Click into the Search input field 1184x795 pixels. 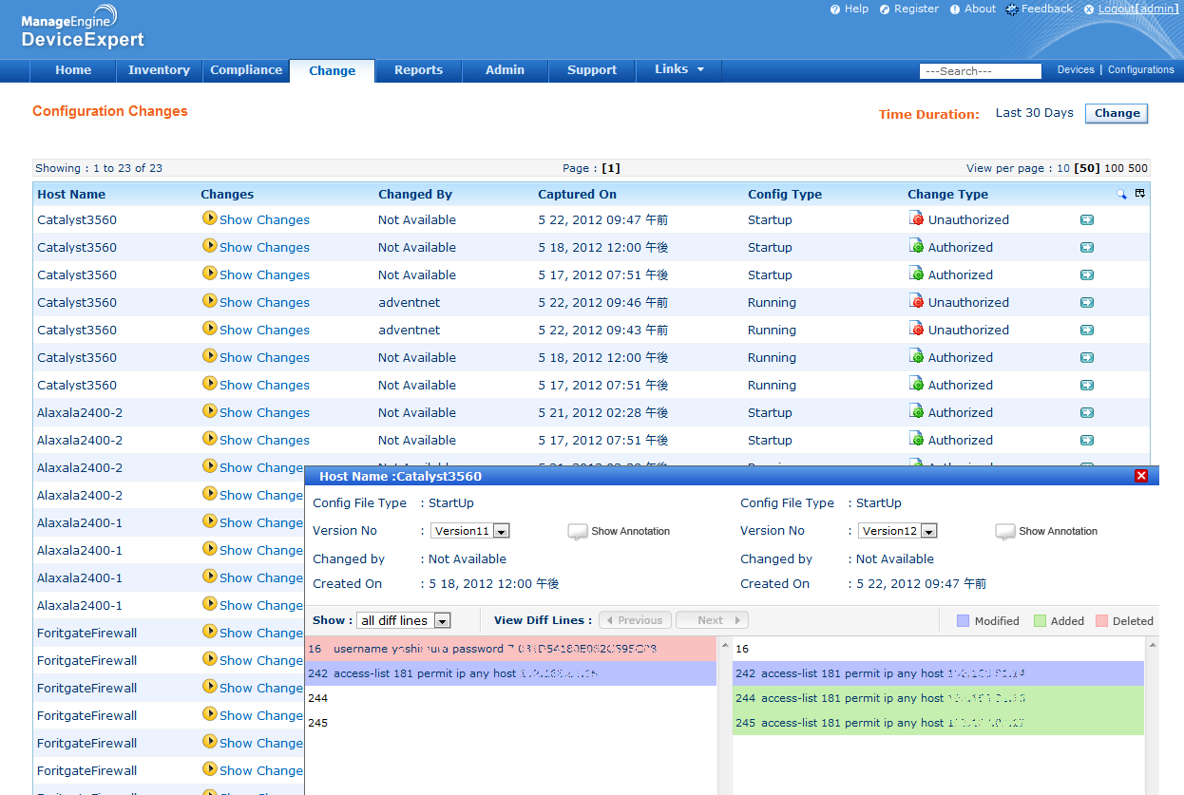[980, 71]
